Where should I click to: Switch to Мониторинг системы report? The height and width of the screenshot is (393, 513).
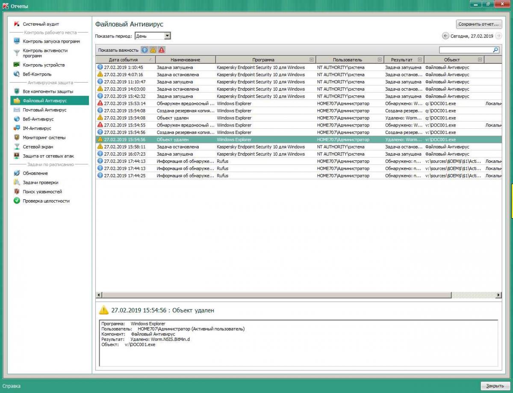pos(44,138)
